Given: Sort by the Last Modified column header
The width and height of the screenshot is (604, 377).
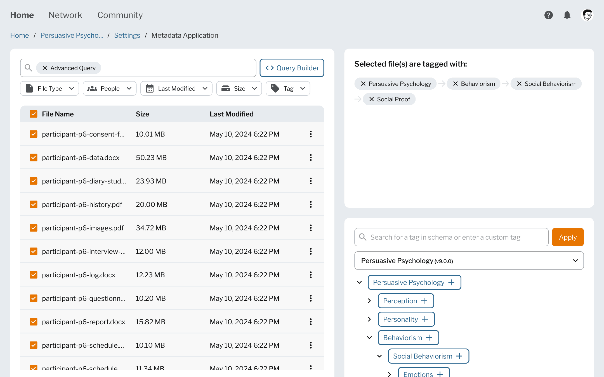Looking at the screenshot, I should click(232, 114).
